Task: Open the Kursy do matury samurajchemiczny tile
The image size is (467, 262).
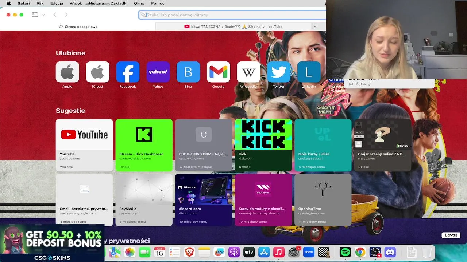Action: pyautogui.click(x=263, y=200)
